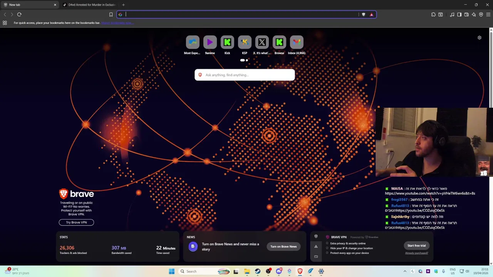
Task: Open the Brave Wallet icon in toolbar
Action: point(466,15)
